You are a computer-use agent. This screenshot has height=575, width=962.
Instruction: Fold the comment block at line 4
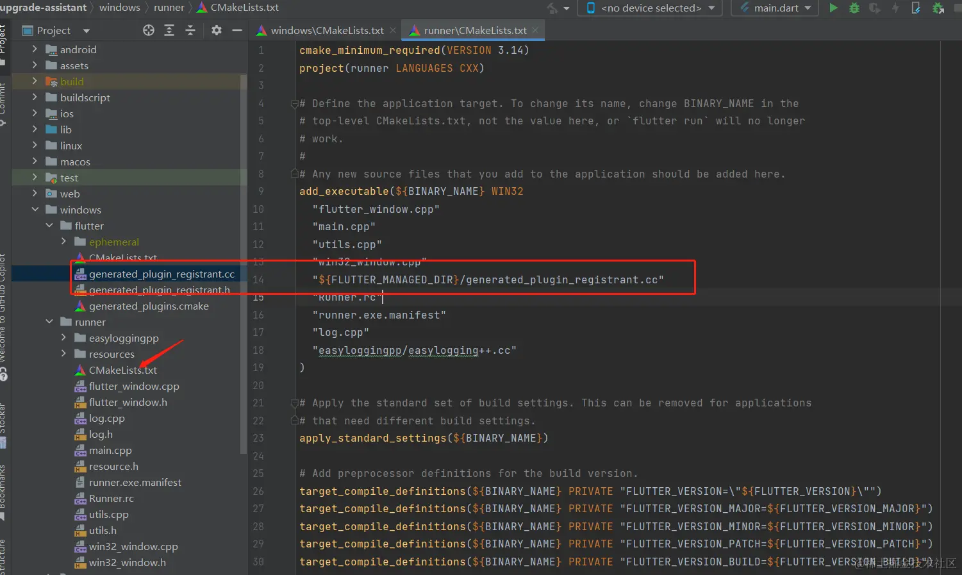(294, 103)
